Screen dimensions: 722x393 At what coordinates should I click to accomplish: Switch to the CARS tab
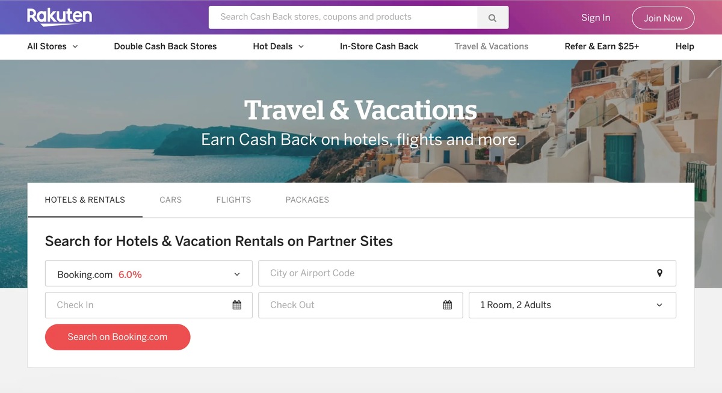coord(170,199)
